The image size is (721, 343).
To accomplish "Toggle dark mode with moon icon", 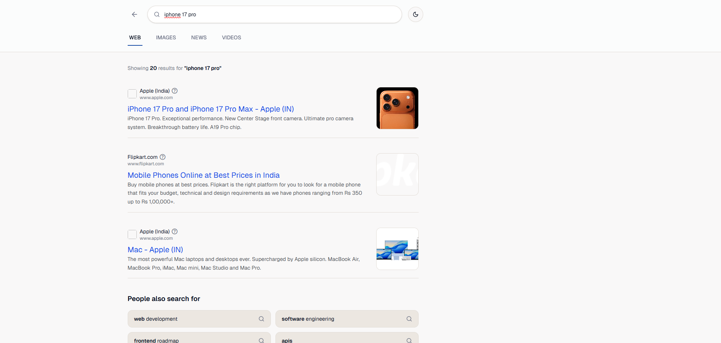I will tap(416, 14).
